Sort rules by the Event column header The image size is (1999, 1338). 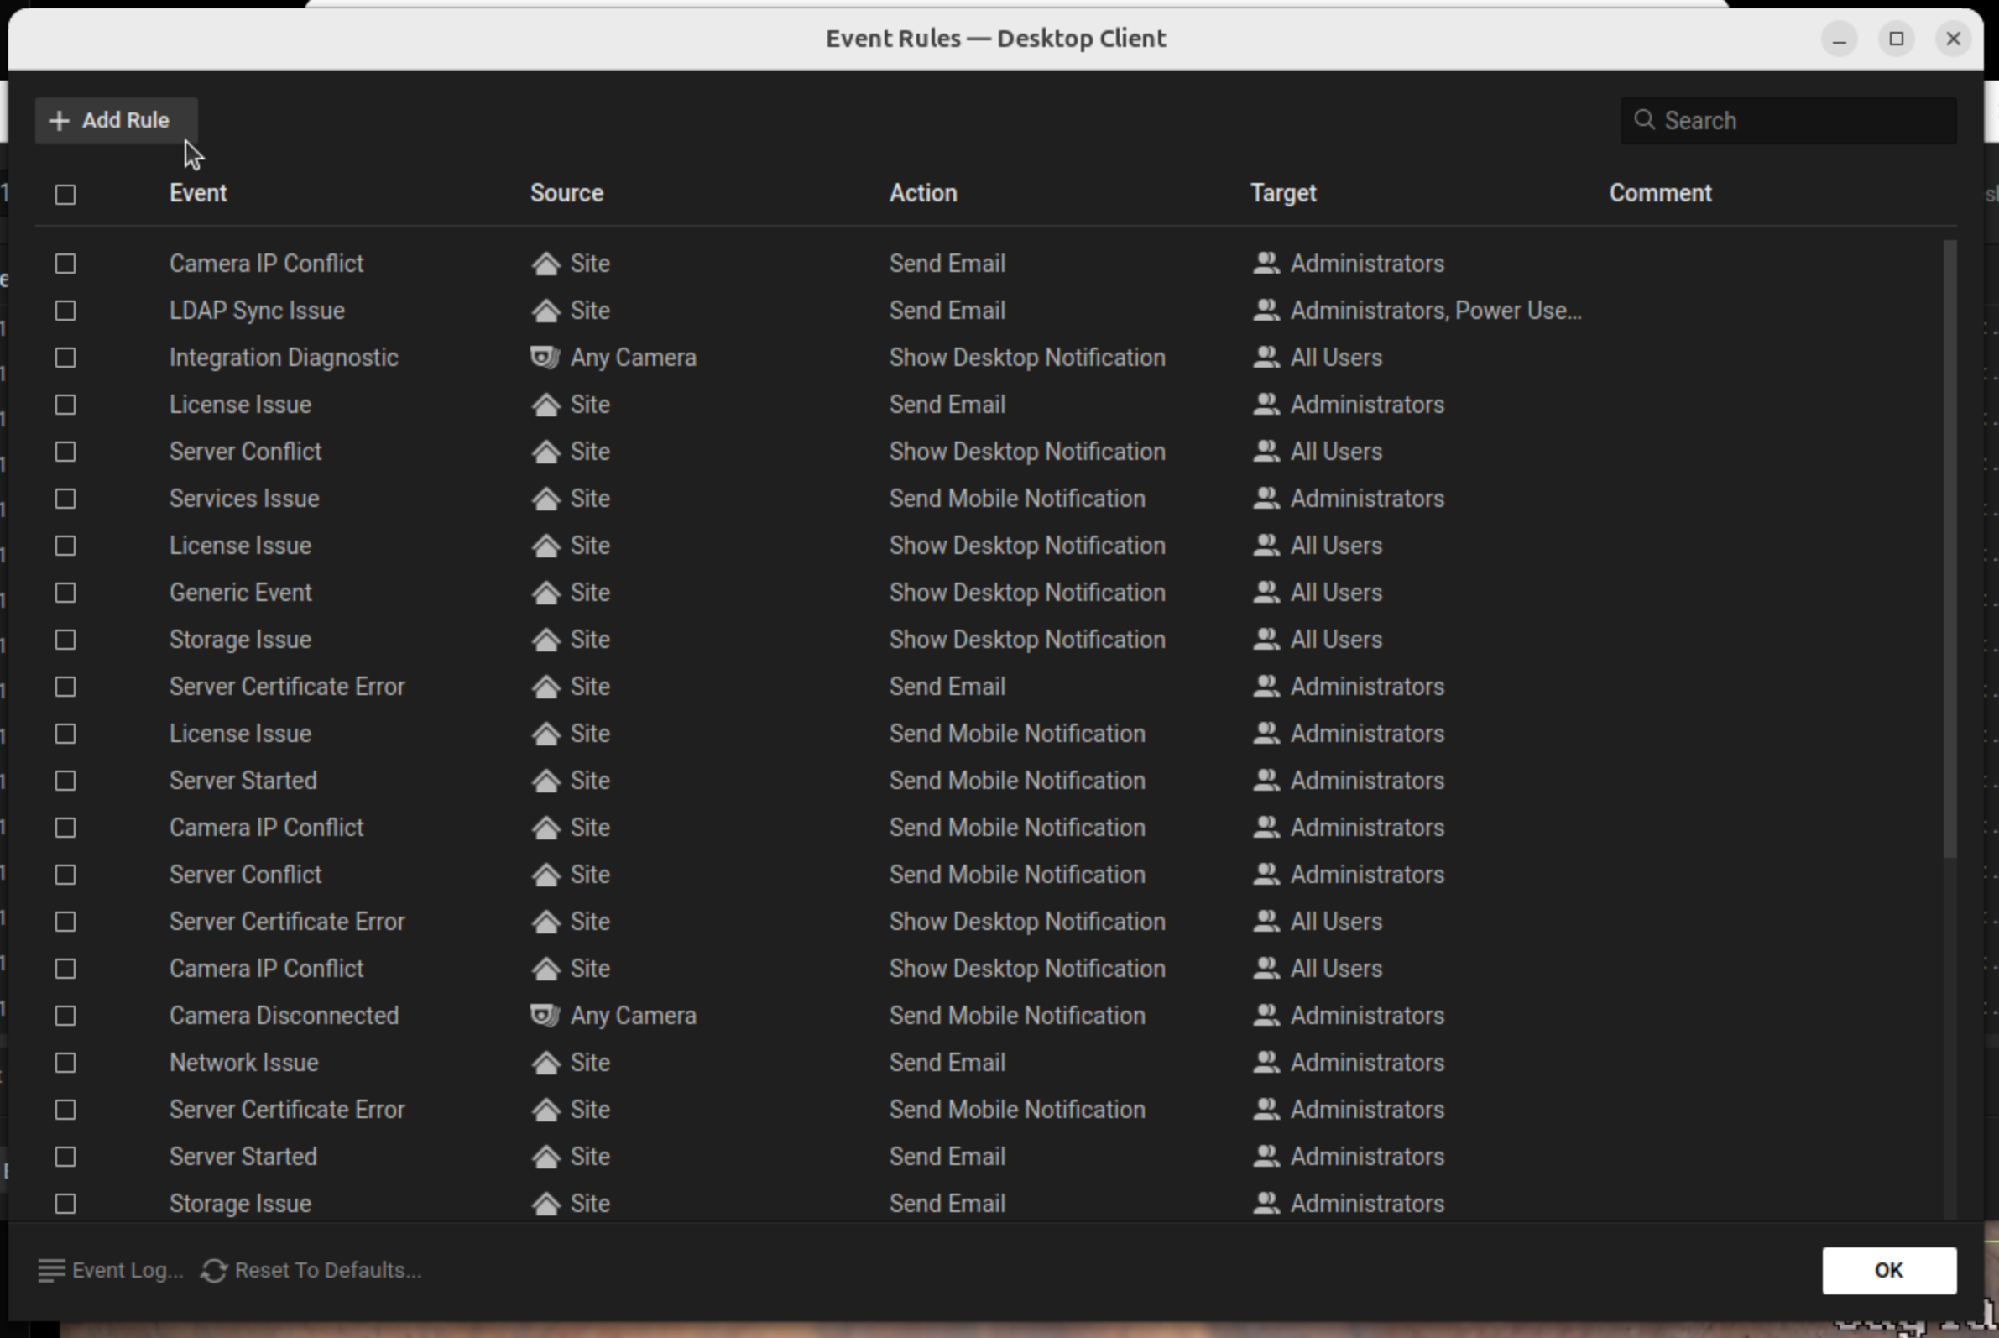click(198, 193)
